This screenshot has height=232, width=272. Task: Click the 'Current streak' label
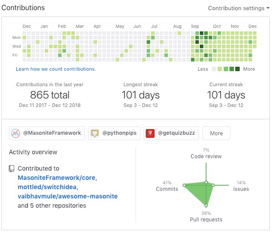click(x=226, y=84)
